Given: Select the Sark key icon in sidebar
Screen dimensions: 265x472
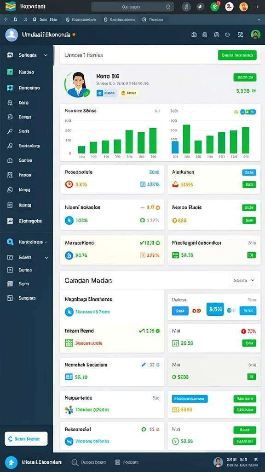Looking at the screenshot, I should point(10,131).
